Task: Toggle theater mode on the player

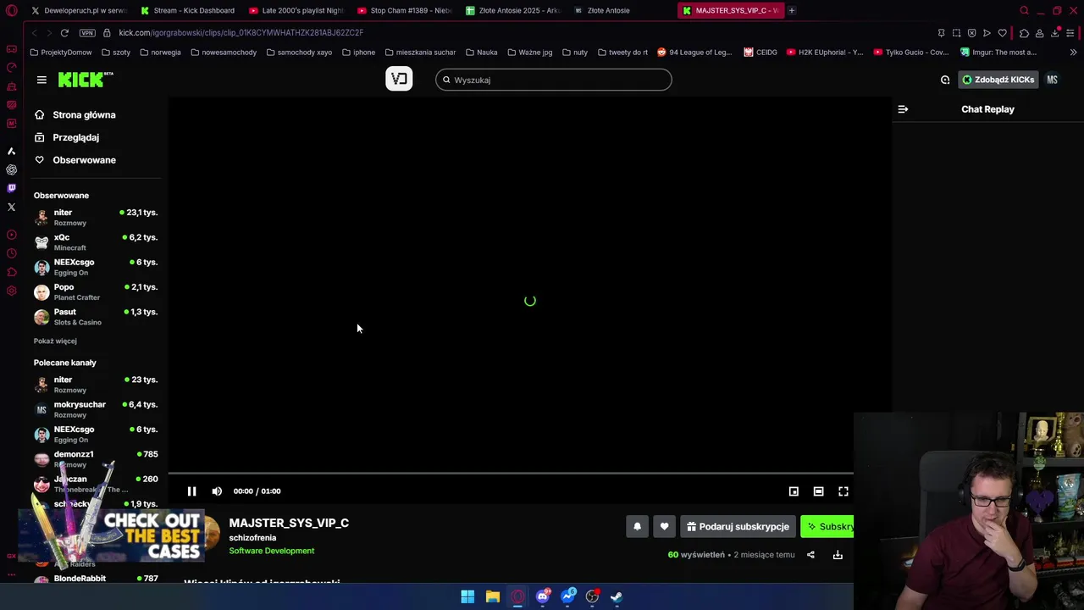Action: (x=818, y=491)
